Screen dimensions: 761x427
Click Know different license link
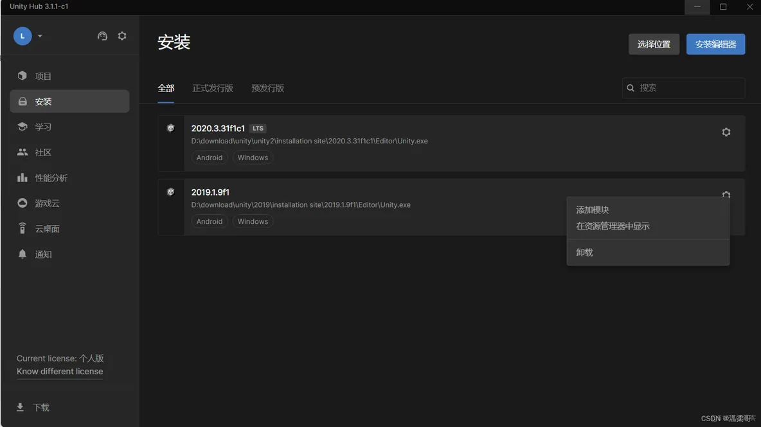60,371
